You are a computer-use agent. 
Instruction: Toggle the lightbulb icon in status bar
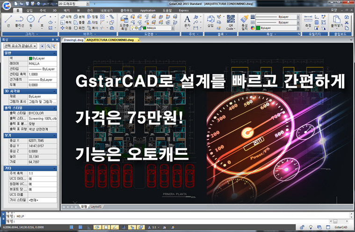311,227
